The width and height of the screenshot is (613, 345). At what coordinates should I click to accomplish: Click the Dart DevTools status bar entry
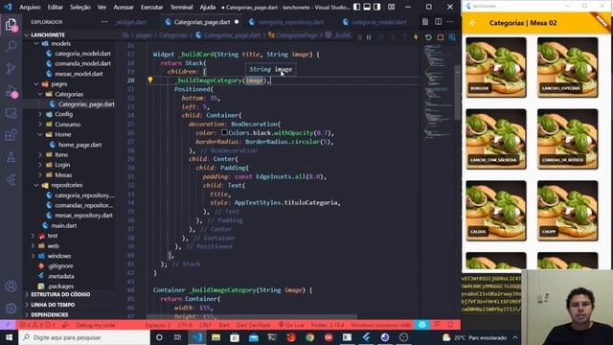[253, 325]
